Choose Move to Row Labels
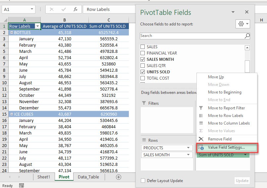The height and width of the screenshot is (188, 267). click(227, 116)
